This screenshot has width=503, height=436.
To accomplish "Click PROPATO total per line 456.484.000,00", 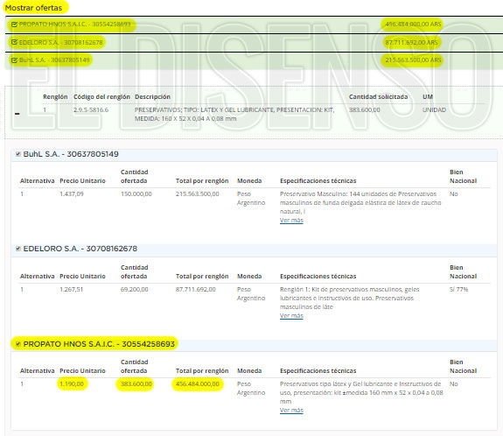I will coord(198,384).
